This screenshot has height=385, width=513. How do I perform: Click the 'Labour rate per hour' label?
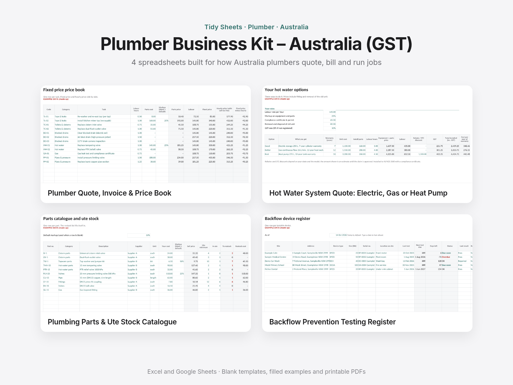[x=274, y=112]
